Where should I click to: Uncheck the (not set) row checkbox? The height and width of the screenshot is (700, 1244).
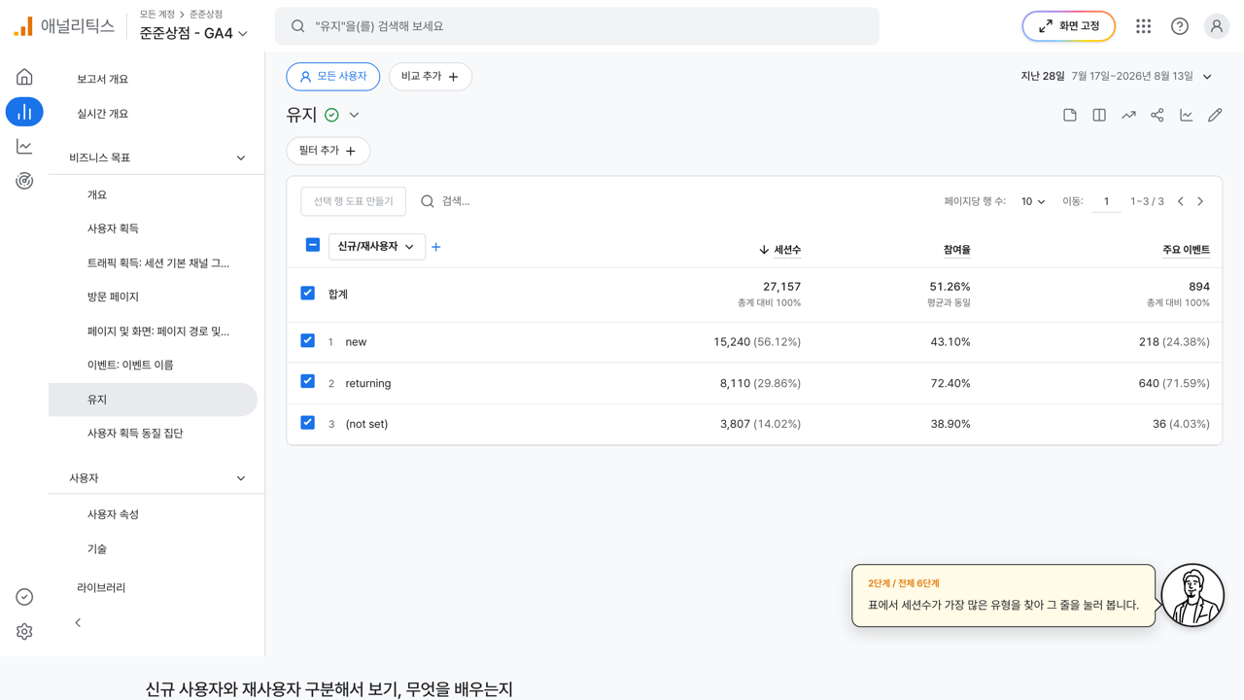coord(308,423)
